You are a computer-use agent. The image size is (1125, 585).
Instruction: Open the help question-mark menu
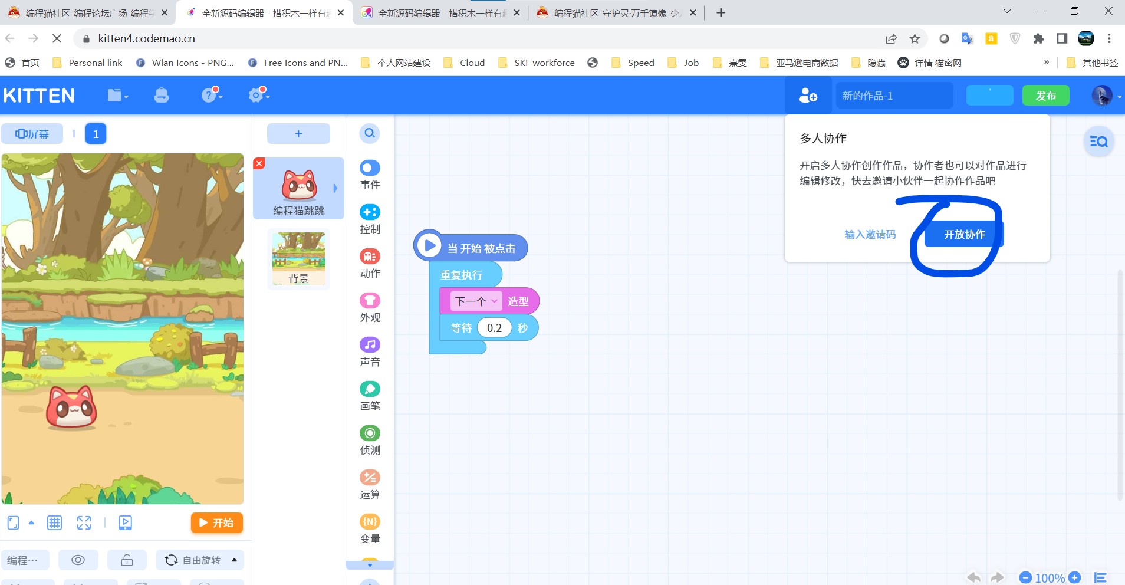pos(211,94)
